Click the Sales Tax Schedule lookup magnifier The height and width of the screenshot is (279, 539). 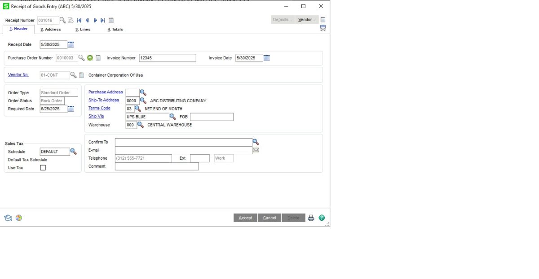point(73,152)
